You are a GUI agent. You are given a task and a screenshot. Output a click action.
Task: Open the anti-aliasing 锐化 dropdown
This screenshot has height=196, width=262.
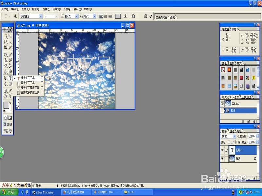pyautogui.click(x=94, y=16)
